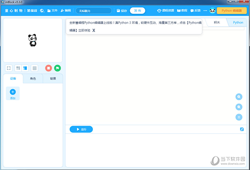Open the 编辑 edit menu

tap(66, 10)
